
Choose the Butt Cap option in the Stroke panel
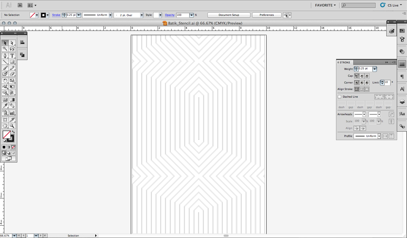(x=357, y=76)
